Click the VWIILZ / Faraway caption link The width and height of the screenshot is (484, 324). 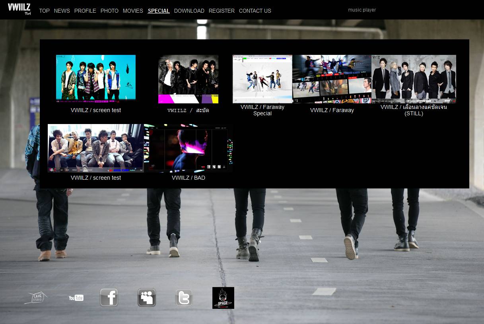coord(332,110)
